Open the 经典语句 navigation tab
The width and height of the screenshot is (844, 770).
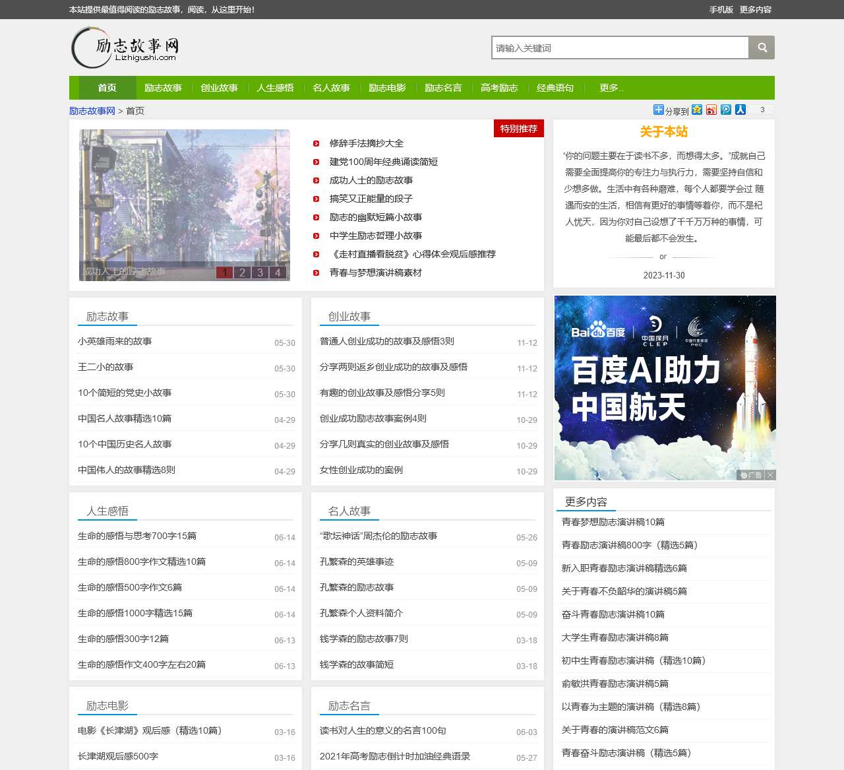pos(555,88)
